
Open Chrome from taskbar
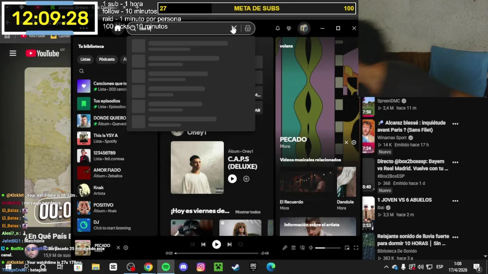click(x=148, y=267)
